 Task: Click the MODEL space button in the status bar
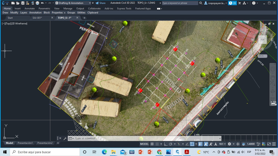click(x=144, y=144)
